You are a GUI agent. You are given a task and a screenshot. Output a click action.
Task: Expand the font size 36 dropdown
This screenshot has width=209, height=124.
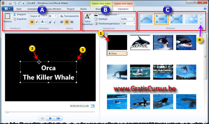56,16
